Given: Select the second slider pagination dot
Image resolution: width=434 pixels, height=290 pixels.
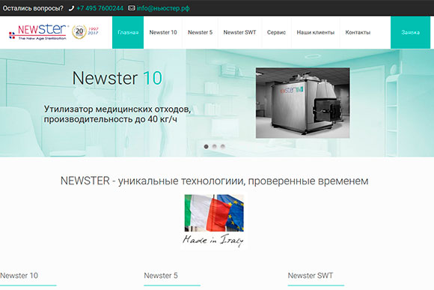Looking at the screenshot, I should [x=214, y=147].
